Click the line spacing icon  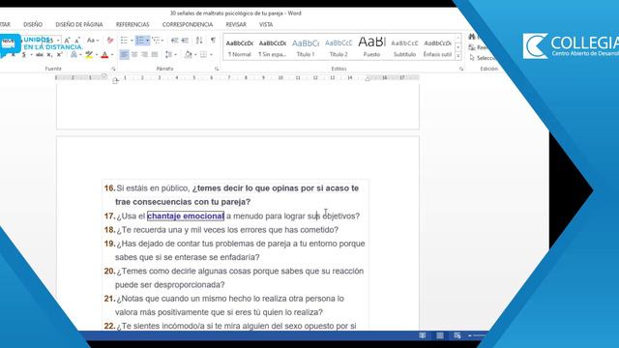click(x=169, y=54)
